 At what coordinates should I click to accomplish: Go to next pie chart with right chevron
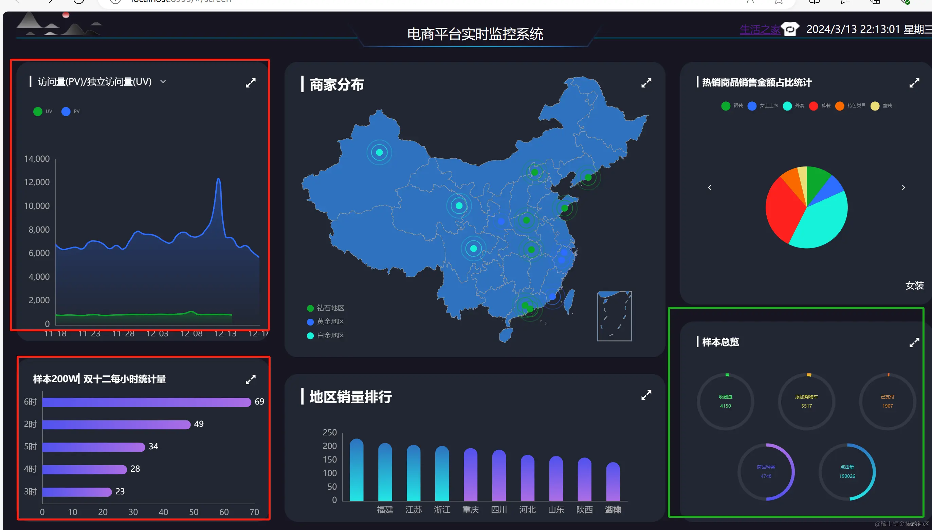pyautogui.click(x=903, y=188)
